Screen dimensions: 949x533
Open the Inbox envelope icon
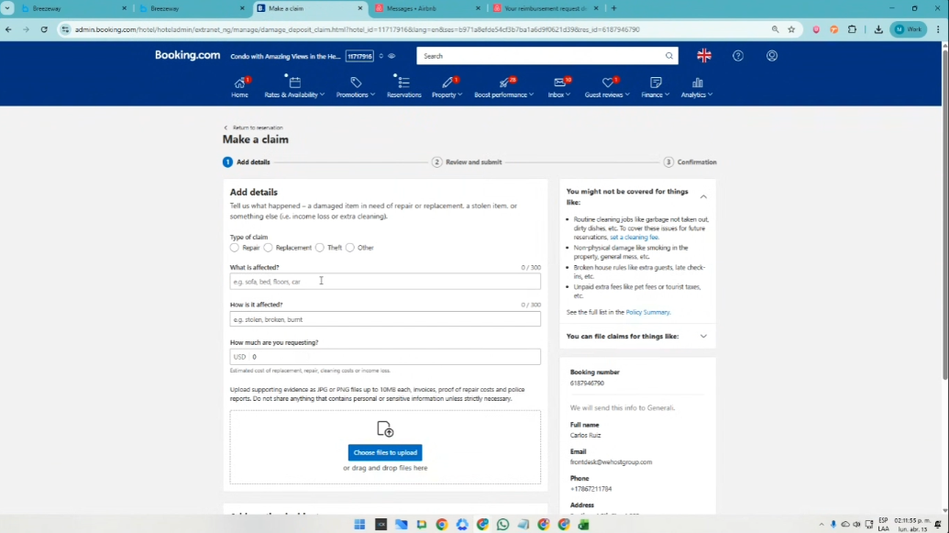pyautogui.click(x=559, y=83)
